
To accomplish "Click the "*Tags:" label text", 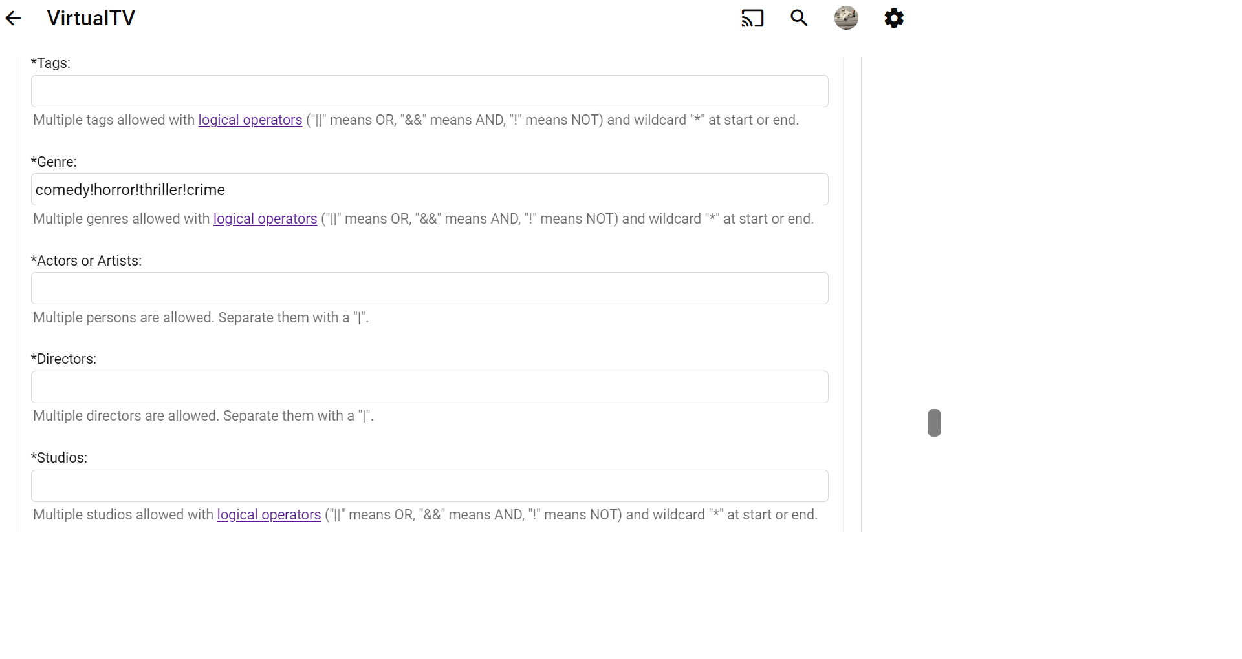I will (x=50, y=63).
